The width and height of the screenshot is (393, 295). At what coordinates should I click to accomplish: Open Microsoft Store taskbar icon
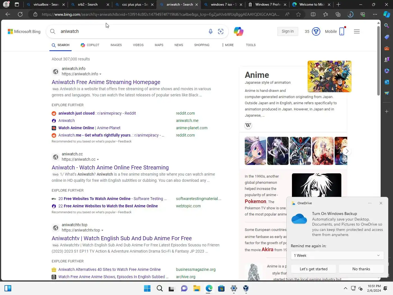[221, 288]
